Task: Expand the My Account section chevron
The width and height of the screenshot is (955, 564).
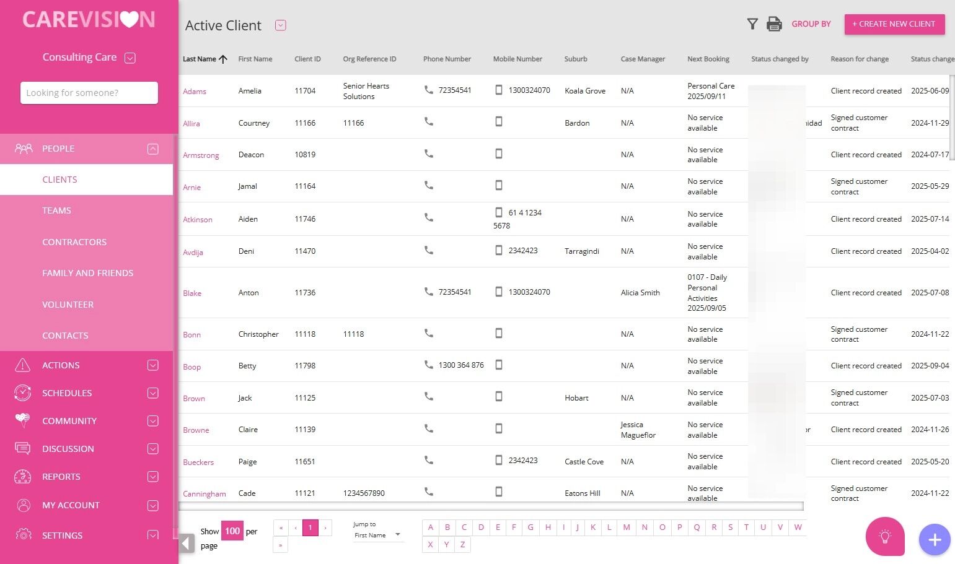Action: click(153, 506)
